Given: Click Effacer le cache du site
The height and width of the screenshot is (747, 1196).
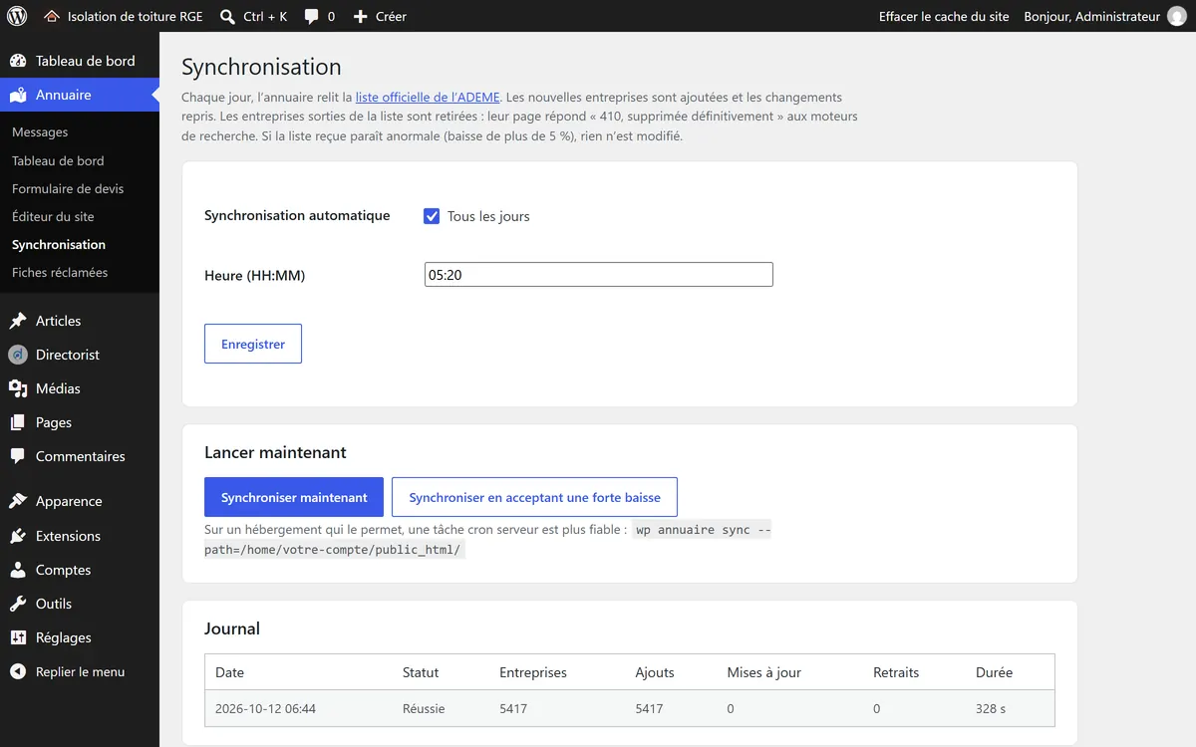Looking at the screenshot, I should pos(944,16).
